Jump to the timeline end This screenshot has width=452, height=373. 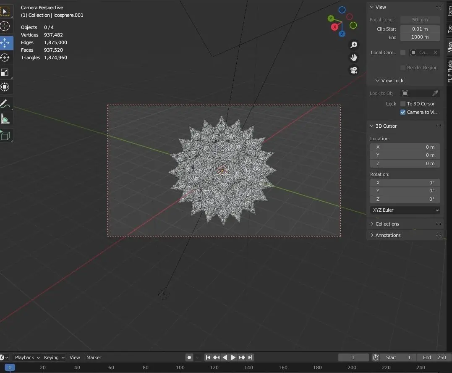(x=250, y=357)
